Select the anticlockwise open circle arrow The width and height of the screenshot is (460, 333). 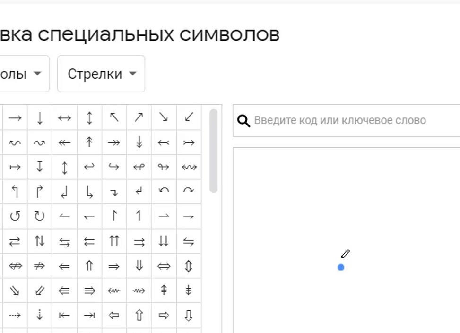pyautogui.click(x=15, y=216)
